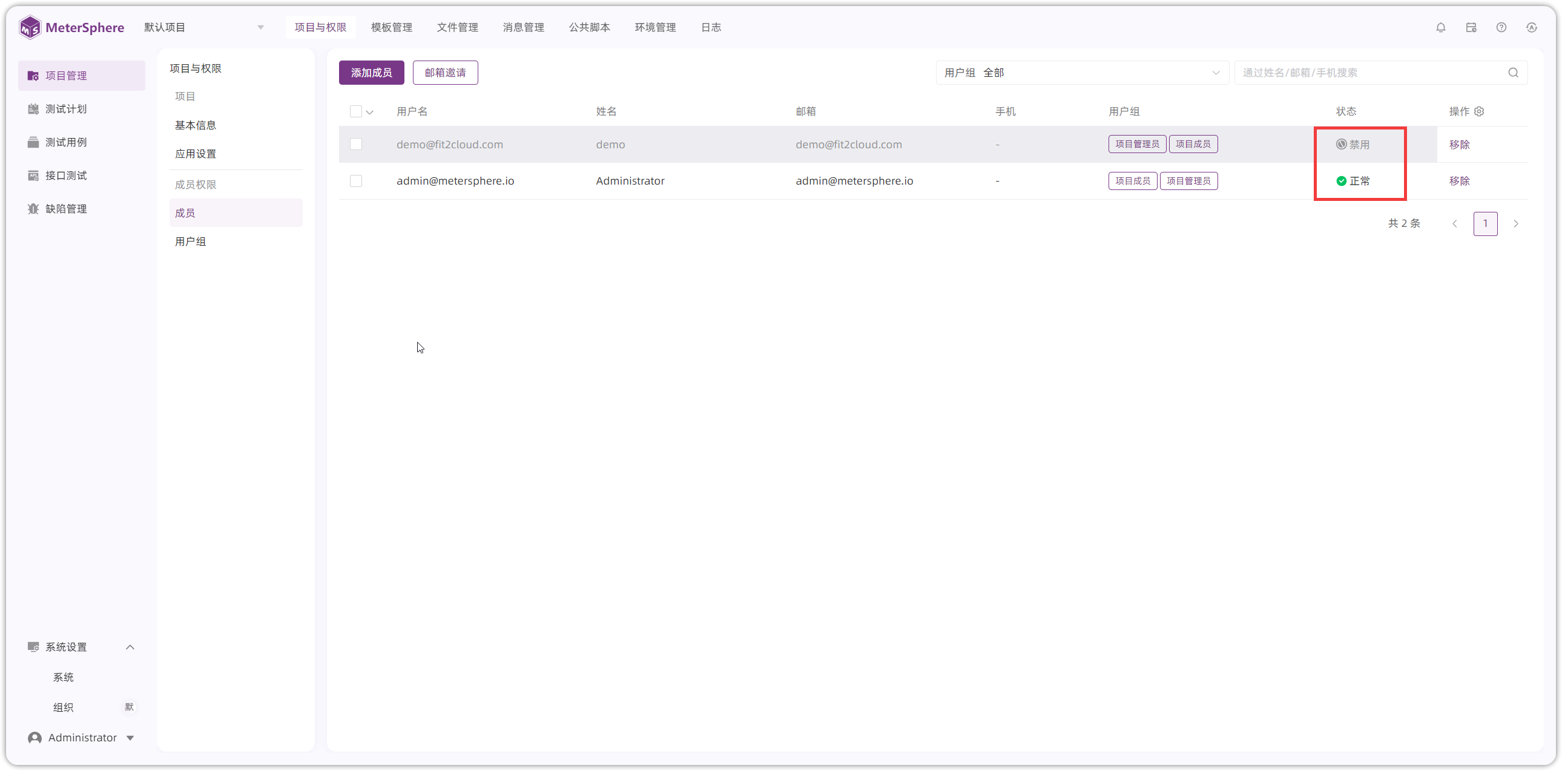This screenshot has width=1562, height=771.
Task: Go to next page arrow
Action: [1515, 224]
